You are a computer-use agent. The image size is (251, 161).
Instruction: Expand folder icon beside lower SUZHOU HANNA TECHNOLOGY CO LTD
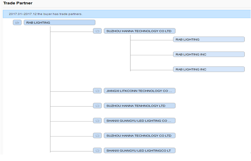97,136
